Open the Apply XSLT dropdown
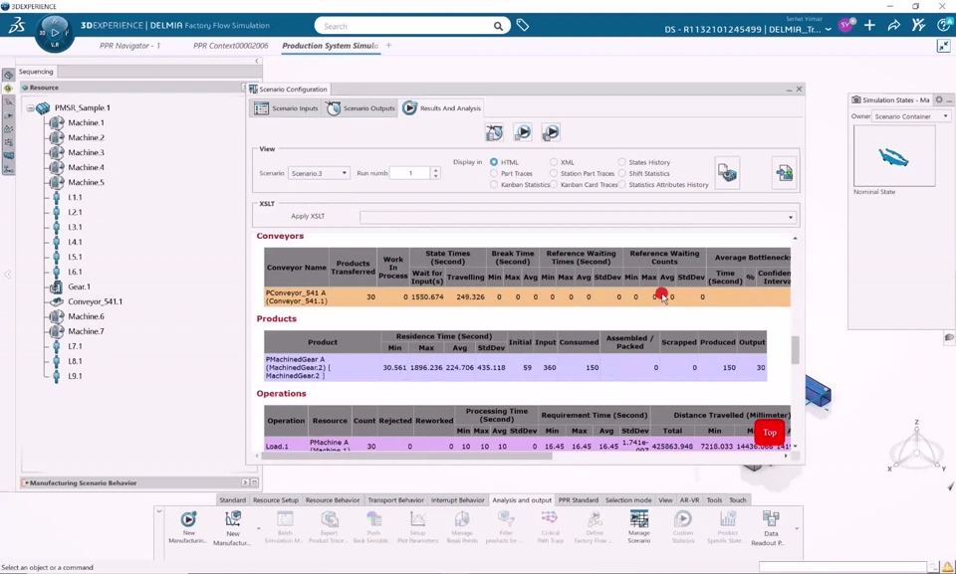The image size is (956, 574). (578, 217)
